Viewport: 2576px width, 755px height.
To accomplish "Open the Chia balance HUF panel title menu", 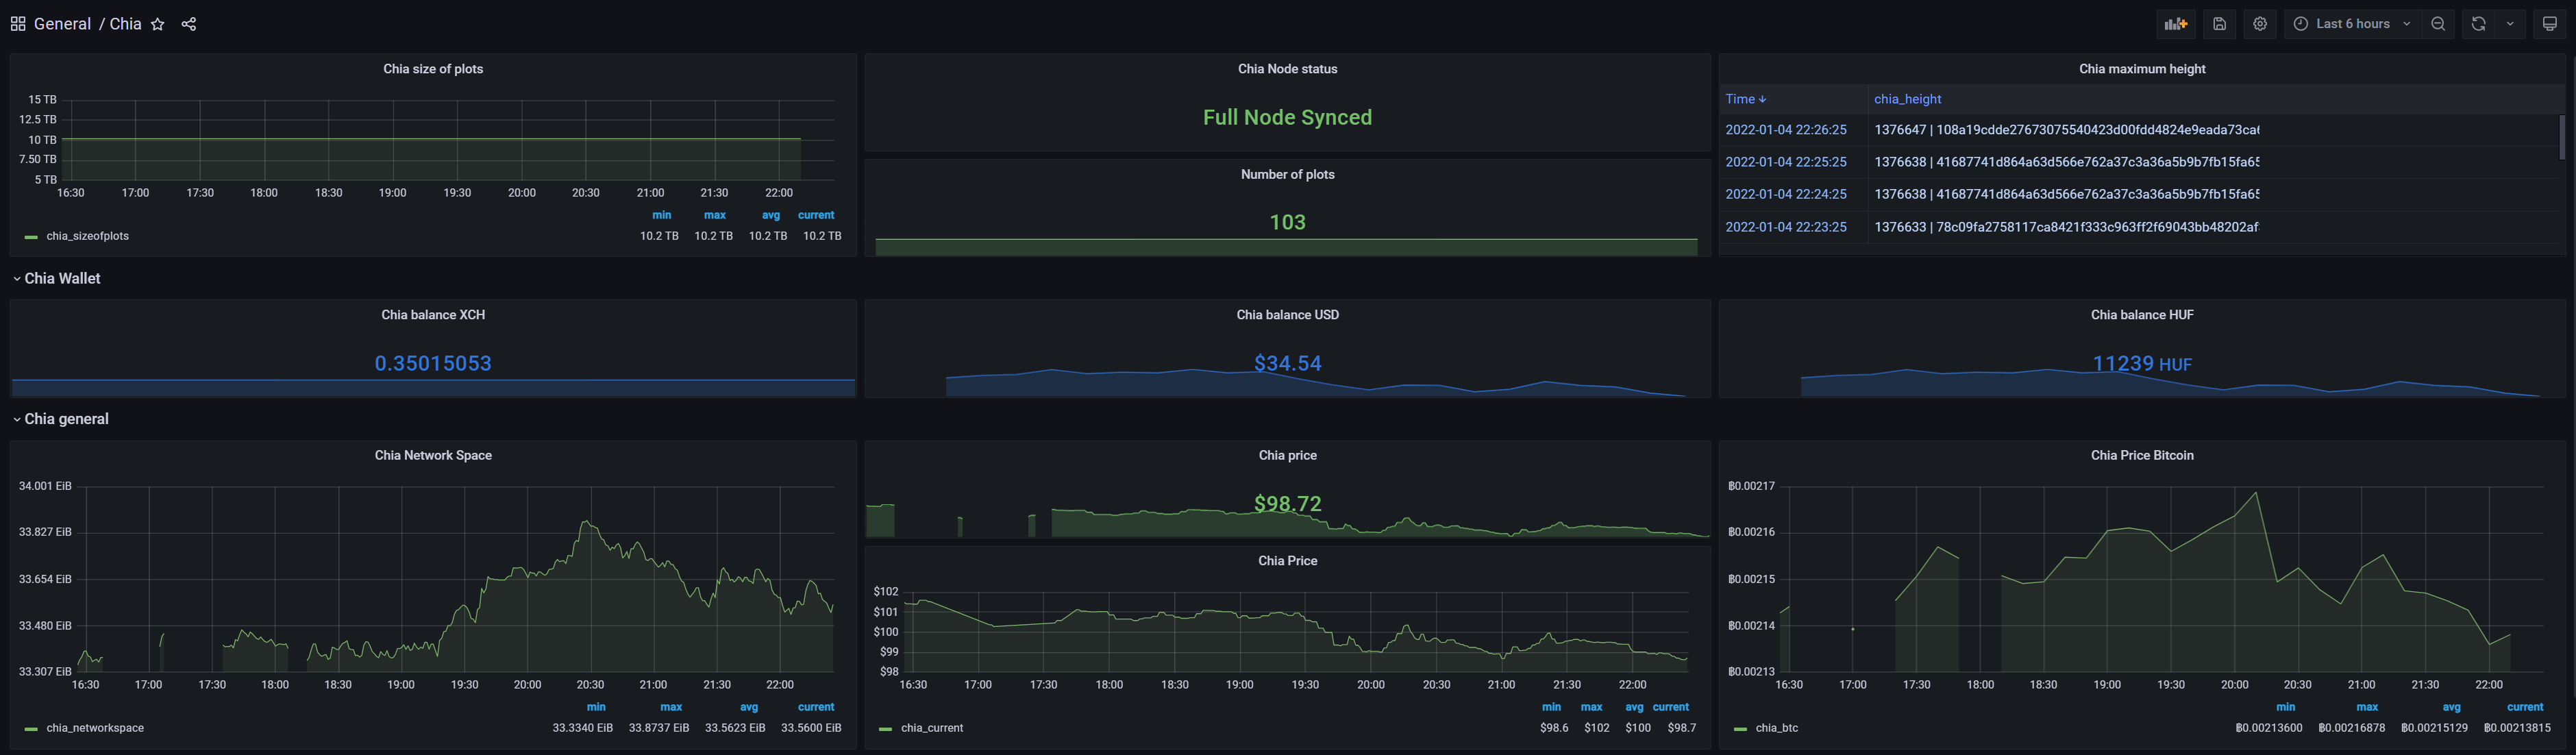I will click(x=2142, y=315).
